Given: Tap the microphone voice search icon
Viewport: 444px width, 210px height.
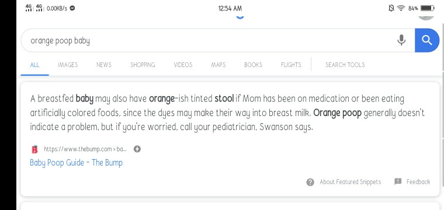Looking at the screenshot, I should 401,40.
